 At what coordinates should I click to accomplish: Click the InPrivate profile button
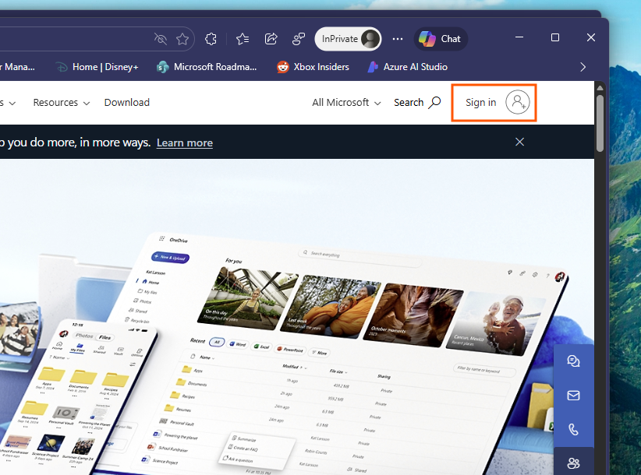coord(349,39)
